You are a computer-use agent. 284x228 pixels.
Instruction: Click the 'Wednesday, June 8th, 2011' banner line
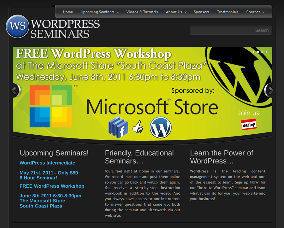108,77
